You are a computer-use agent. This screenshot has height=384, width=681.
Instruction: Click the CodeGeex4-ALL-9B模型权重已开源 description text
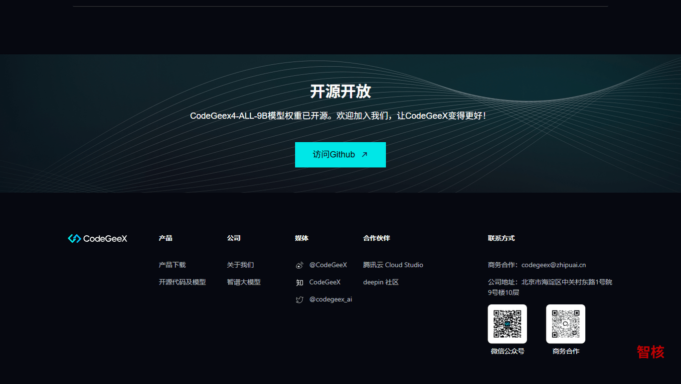pyautogui.click(x=338, y=116)
